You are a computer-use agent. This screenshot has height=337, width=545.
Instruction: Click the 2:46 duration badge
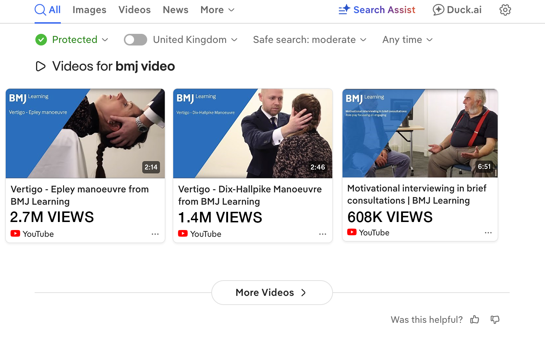point(318,167)
